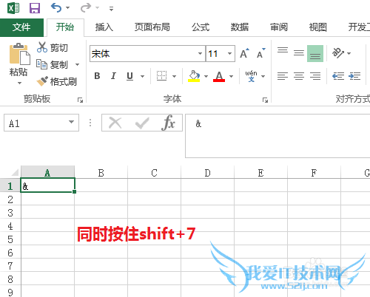
Task: Toggle highlighted bottom align button
Action: 315,53
